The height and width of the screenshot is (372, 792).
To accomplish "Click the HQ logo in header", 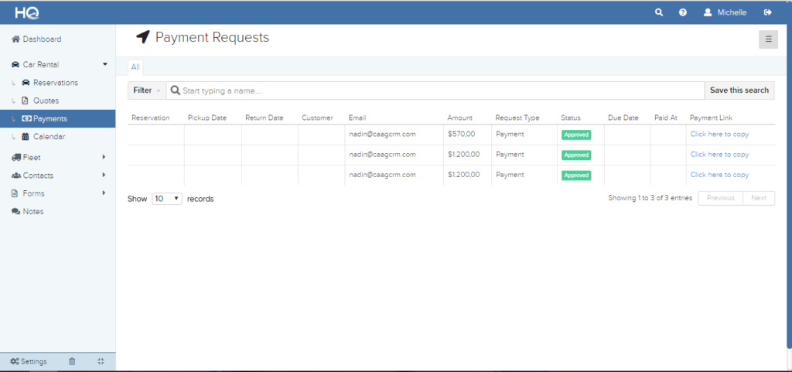I will 27,12.
